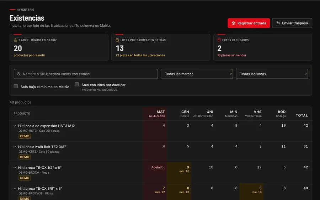The image size is (320, 200).
Task: Click the 13 piezas sin vender text
Action: (232, 55)
